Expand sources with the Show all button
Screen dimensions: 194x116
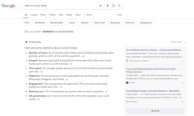(155, 111)
